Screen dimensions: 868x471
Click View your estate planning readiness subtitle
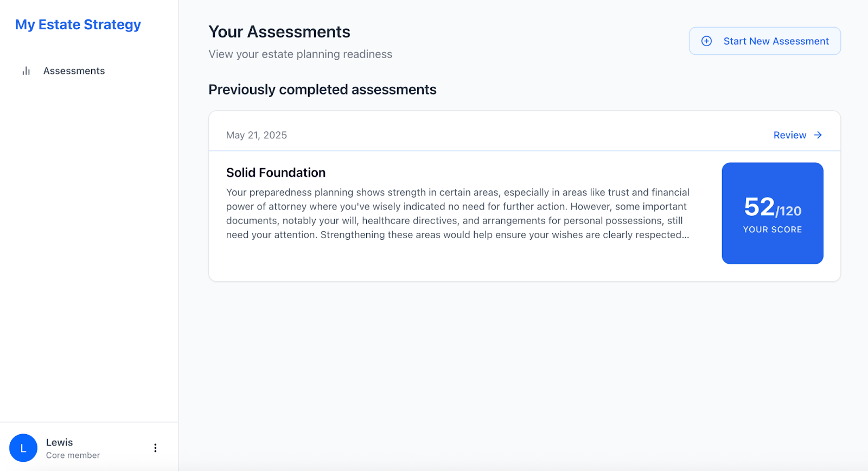click(301, 54)
